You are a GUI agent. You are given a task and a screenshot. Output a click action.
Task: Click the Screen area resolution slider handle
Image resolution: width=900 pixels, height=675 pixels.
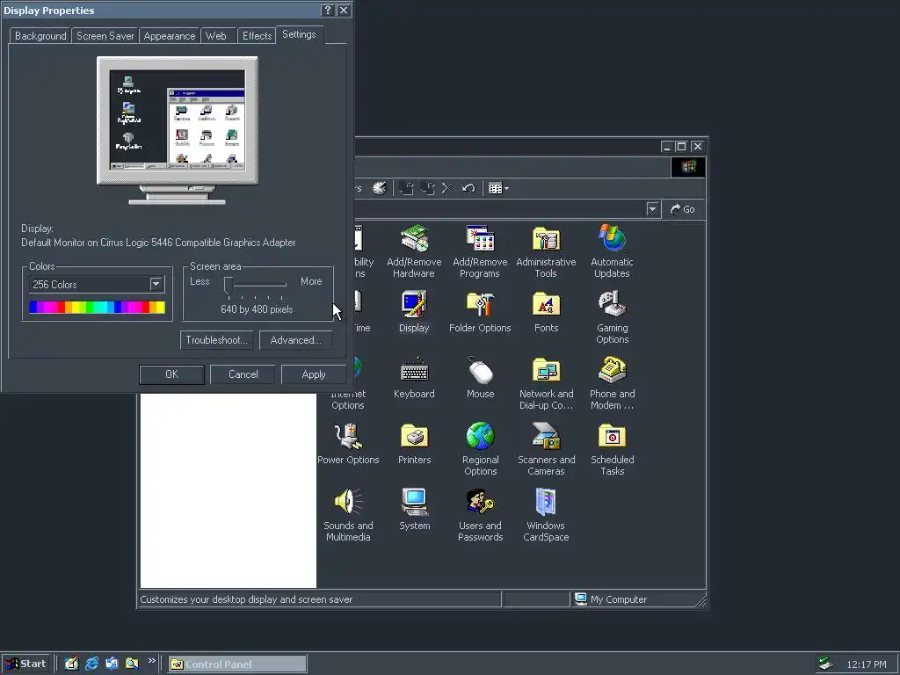point(229,286)
